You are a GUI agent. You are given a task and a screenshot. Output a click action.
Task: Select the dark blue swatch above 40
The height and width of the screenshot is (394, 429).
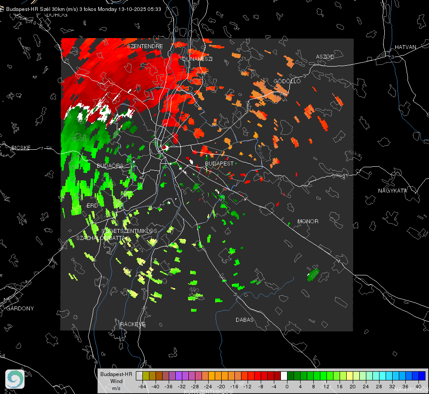pyautogui.click(x=422, y=376)
